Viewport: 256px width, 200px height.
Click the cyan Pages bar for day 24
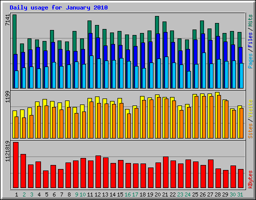189,79
